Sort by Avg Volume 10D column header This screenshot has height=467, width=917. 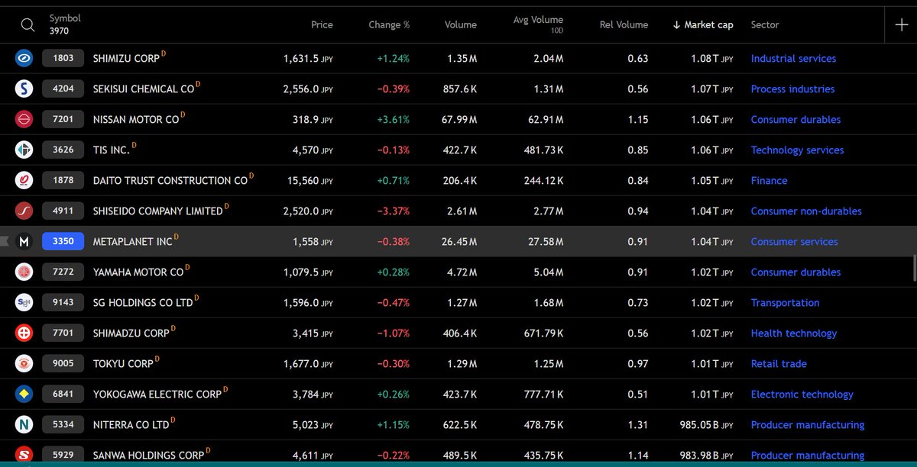(x=538, y=24)
